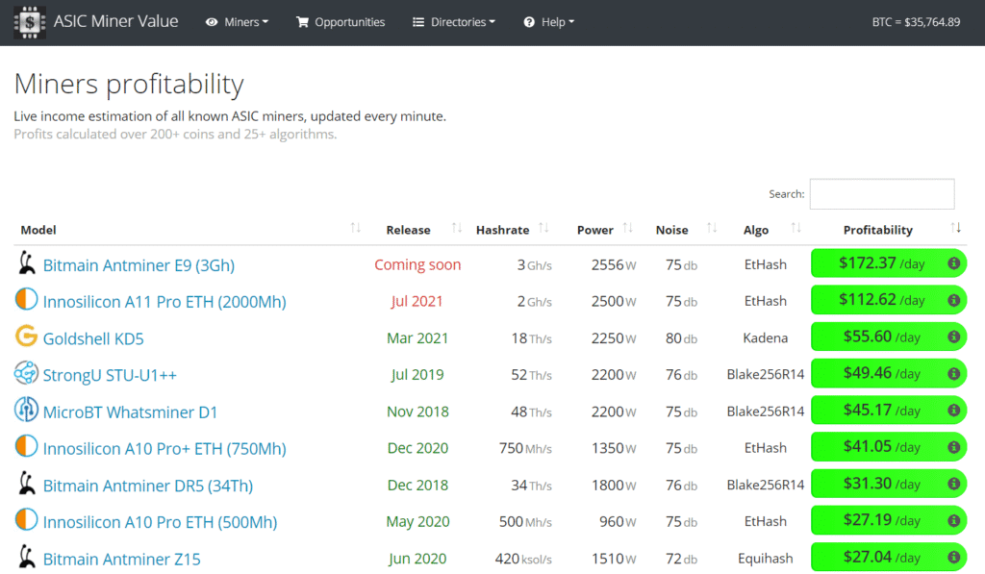Sort table by Release column arrows
985x574 pixels.
(x=457, y=228)
